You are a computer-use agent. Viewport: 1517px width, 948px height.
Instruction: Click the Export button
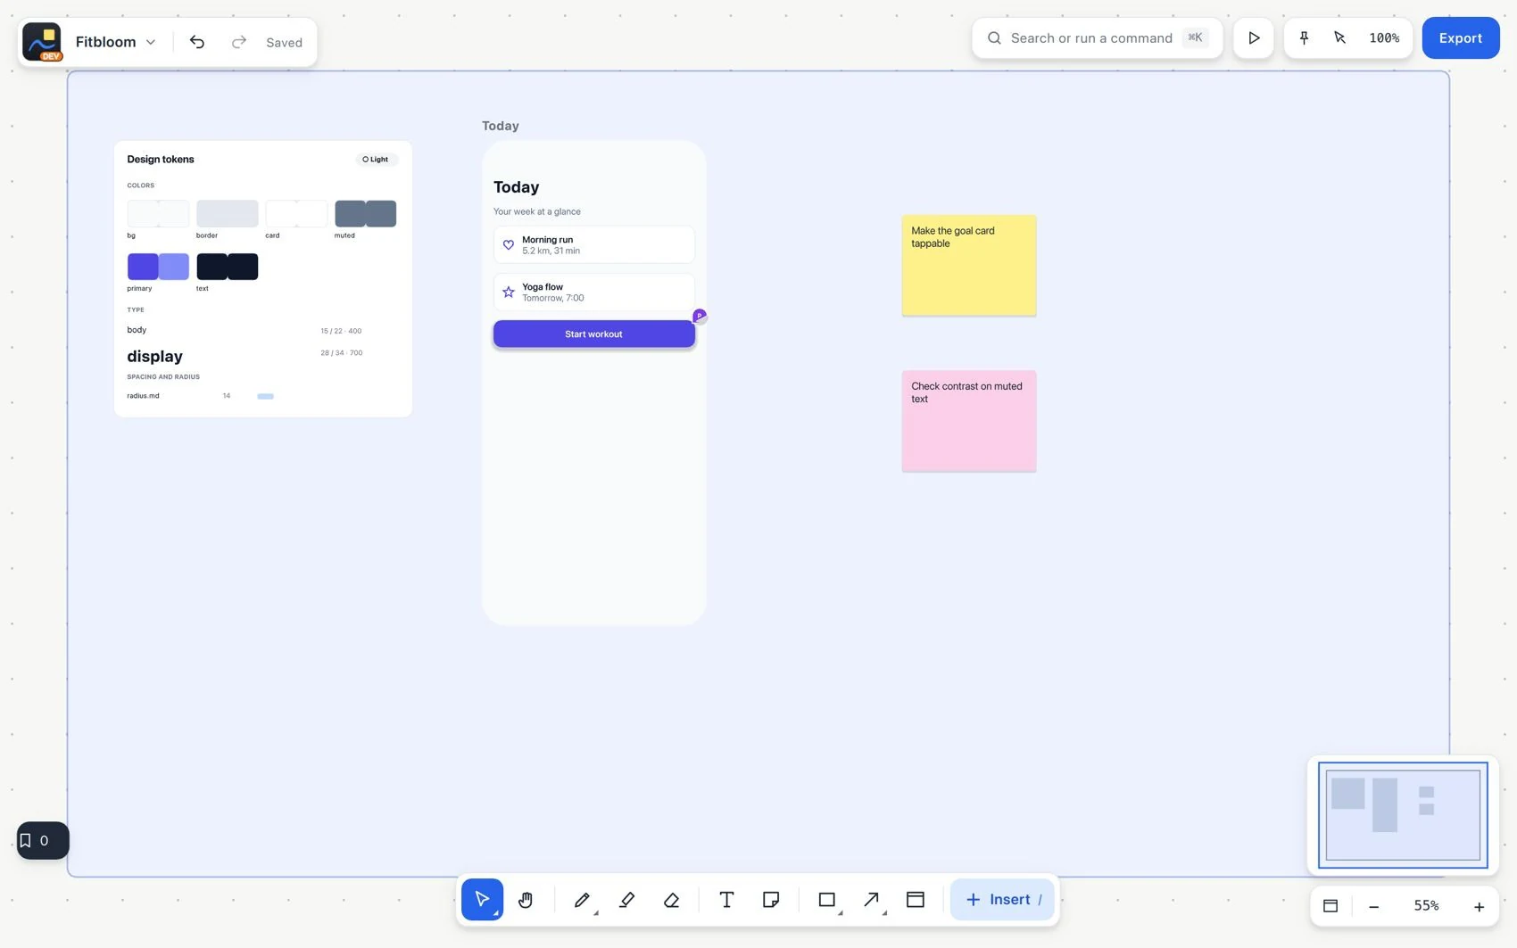coord(1461,37)
